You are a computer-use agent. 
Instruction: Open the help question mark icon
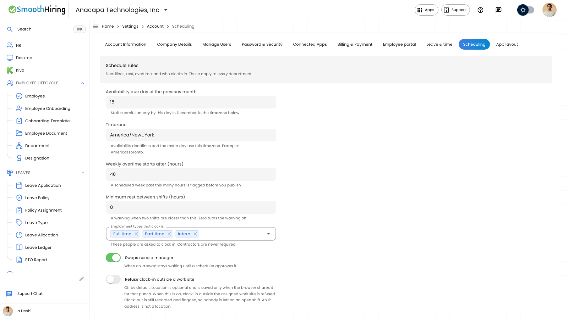[480, 10]
